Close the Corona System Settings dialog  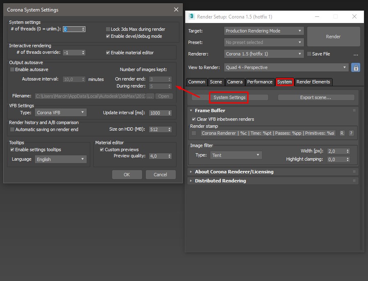[176, 9]
